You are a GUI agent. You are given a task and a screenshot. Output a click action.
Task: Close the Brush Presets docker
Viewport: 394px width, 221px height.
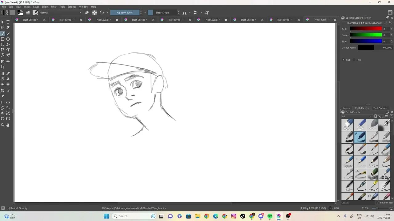392,112
